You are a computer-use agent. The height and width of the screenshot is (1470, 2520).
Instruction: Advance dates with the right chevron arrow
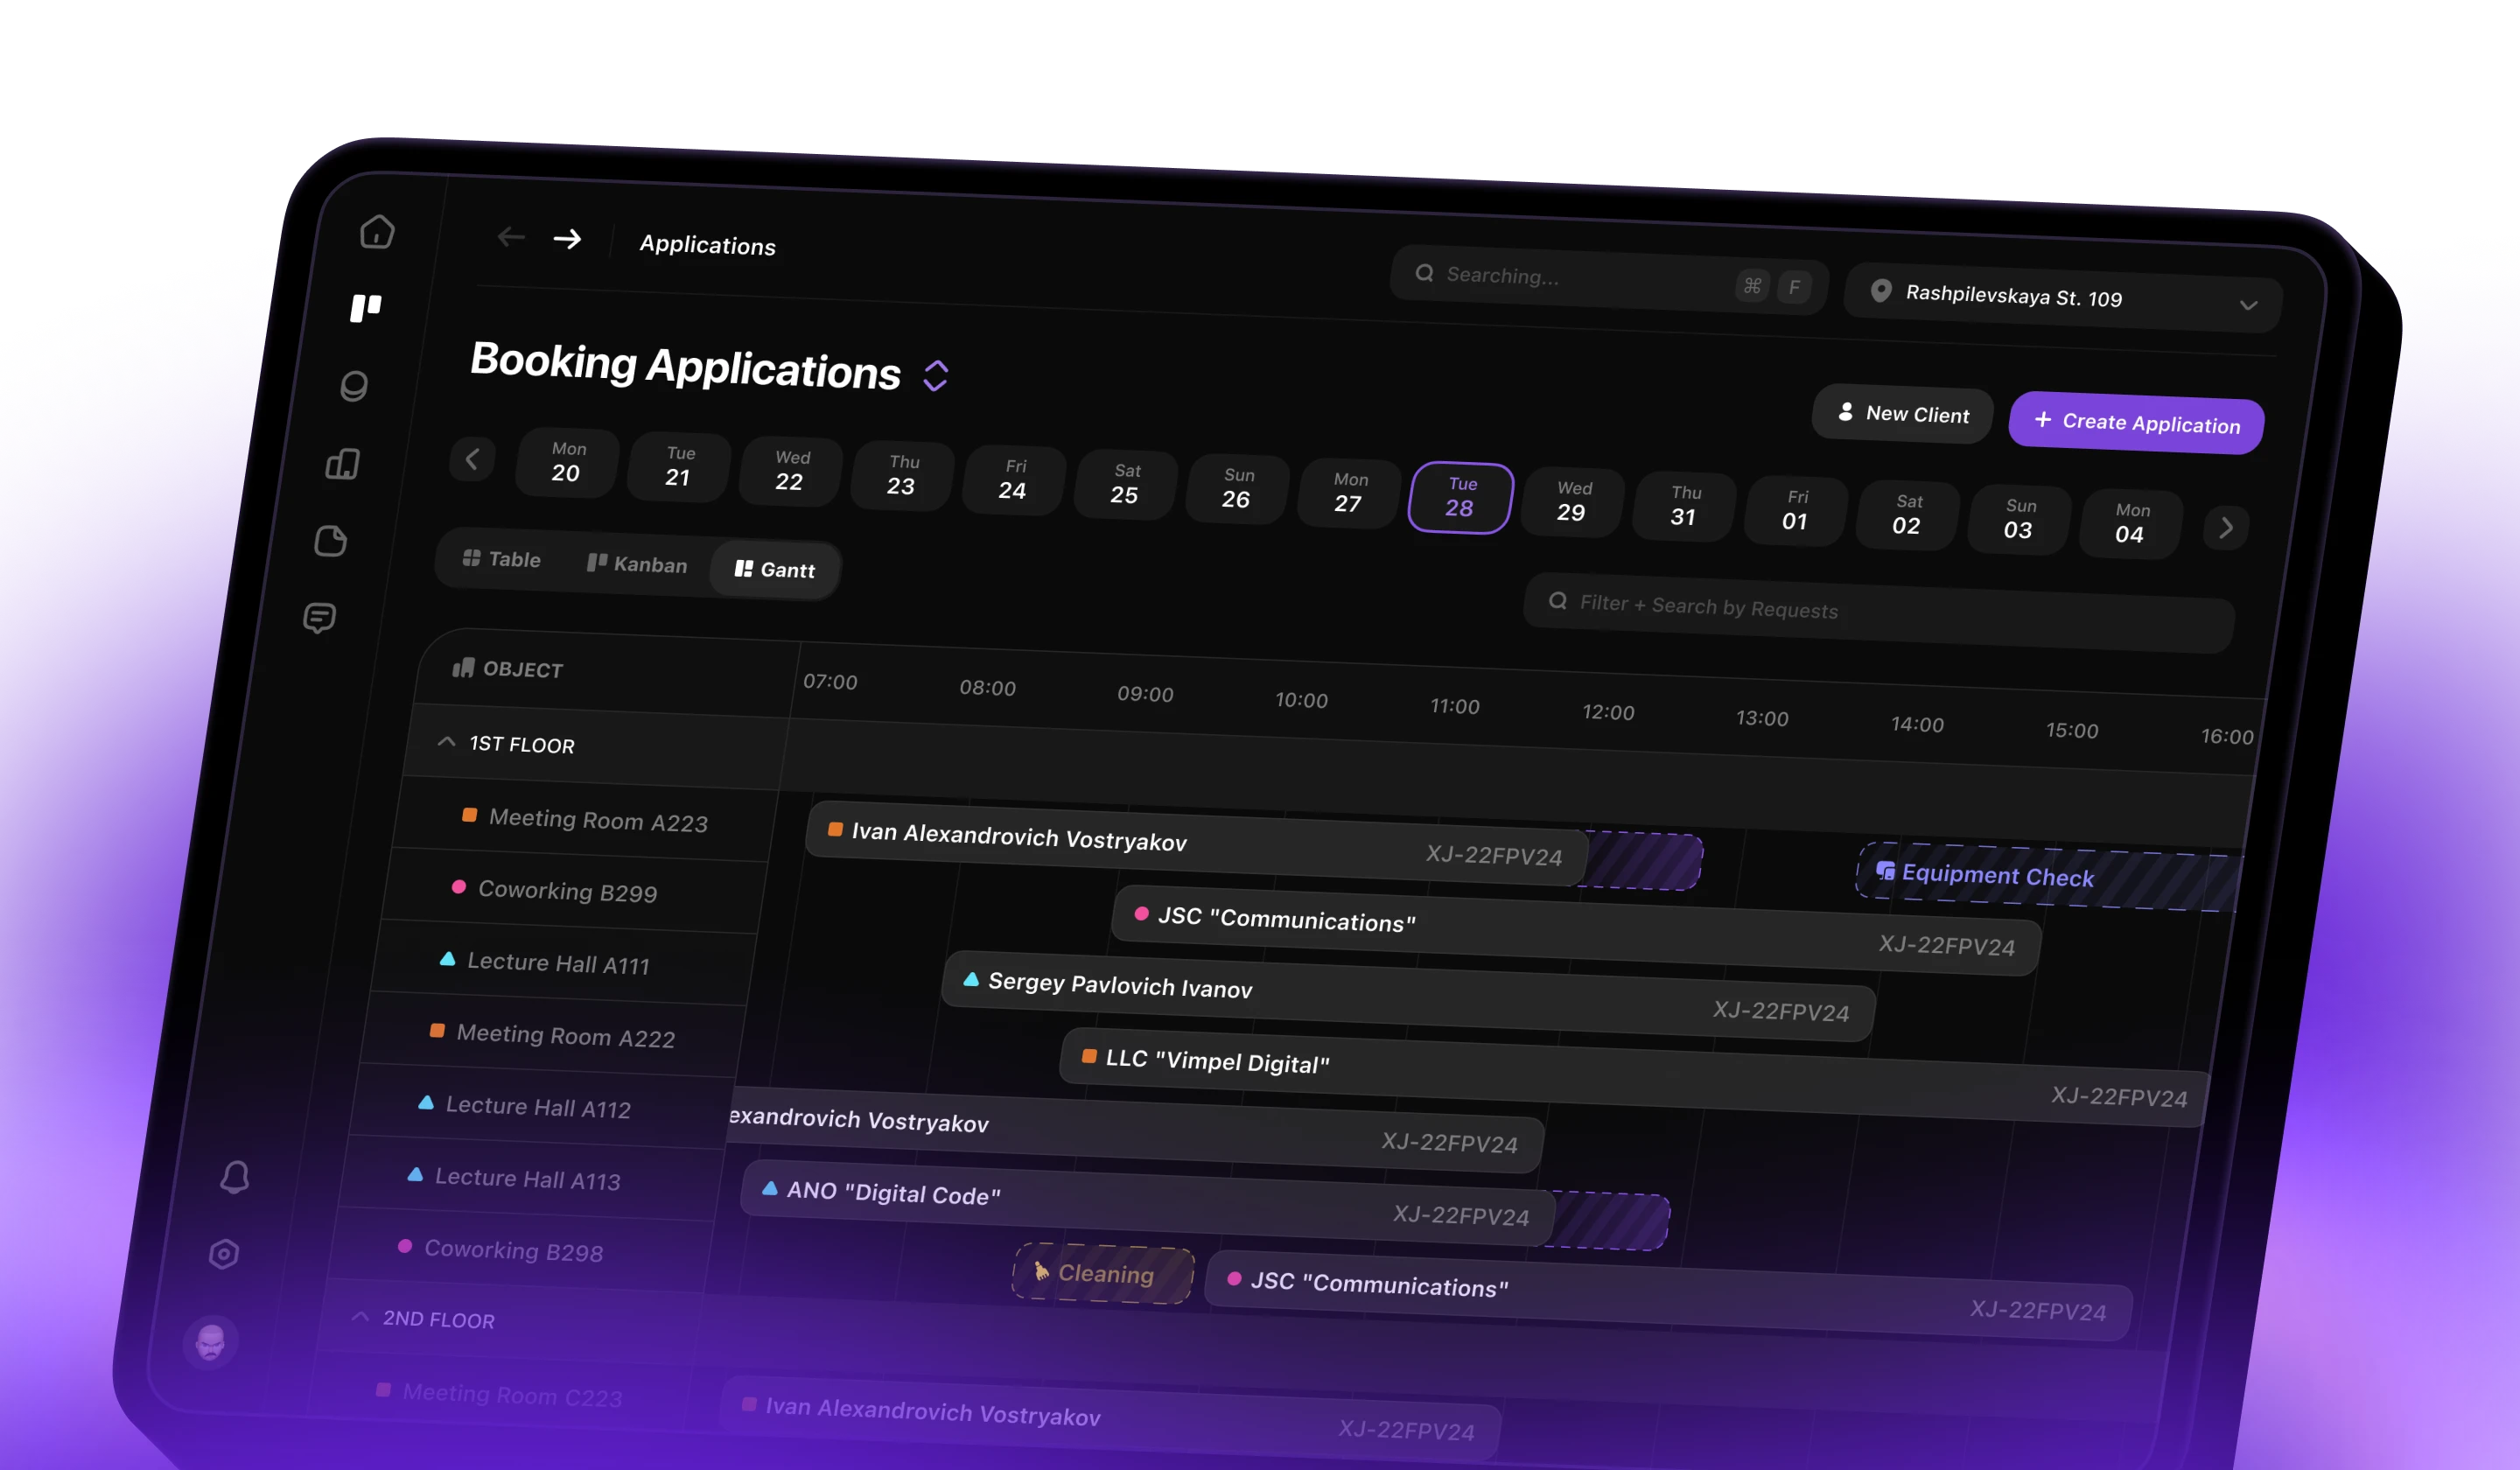2225,528
